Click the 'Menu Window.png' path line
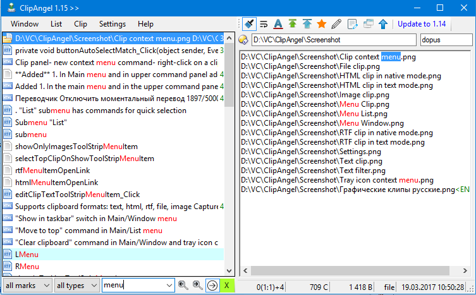 pos(322,123)
